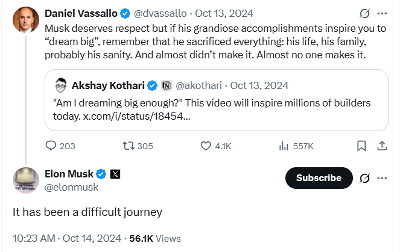Open the @elonmusk handle link
The width and height of the screenshot is (400, 252).
point(72,187)
